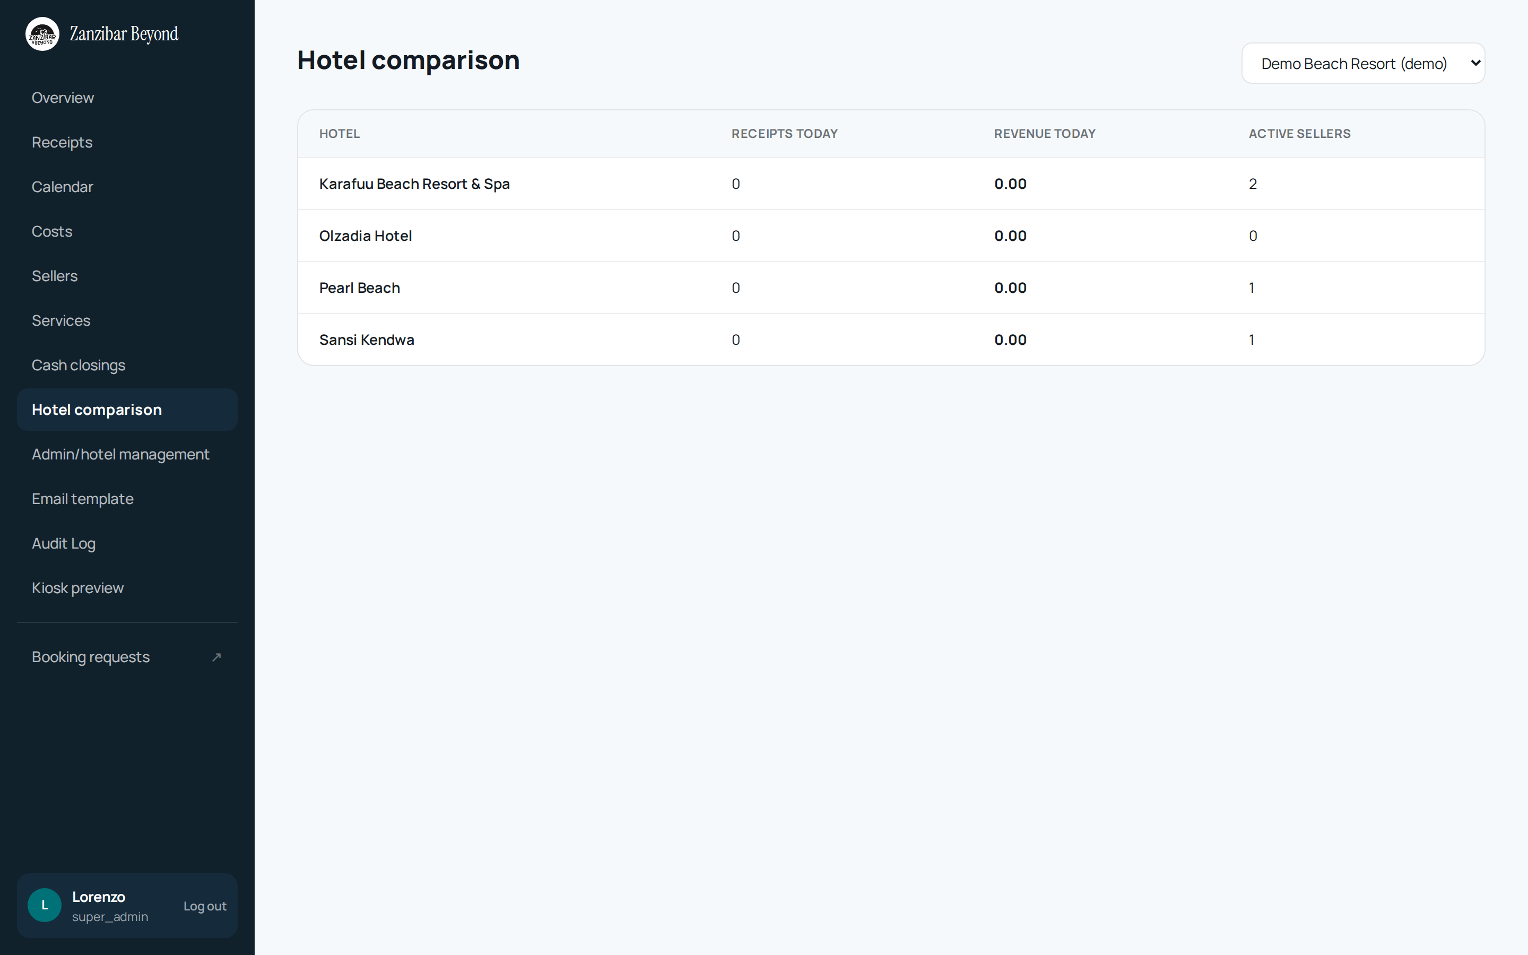
Task: Click Lorenzo's avatar circle
Action: point(44,905)
